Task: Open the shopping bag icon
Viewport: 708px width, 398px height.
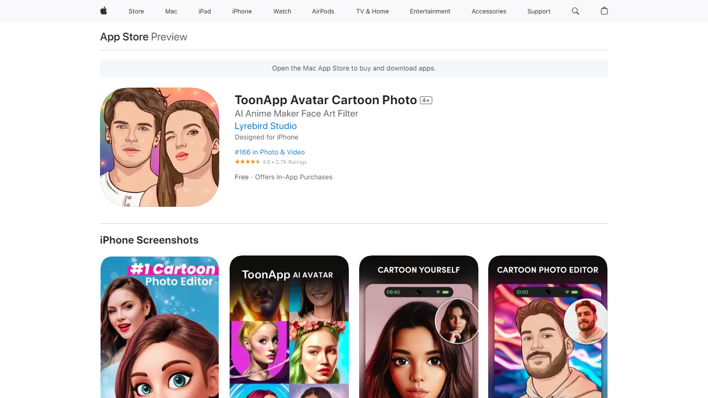Action: [x=604, y=11]
